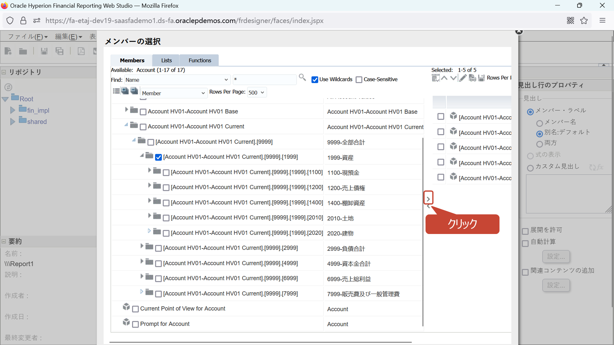
Task: Enable the Case-Sensitive checkbox
Action: click(x=359, y=80)
